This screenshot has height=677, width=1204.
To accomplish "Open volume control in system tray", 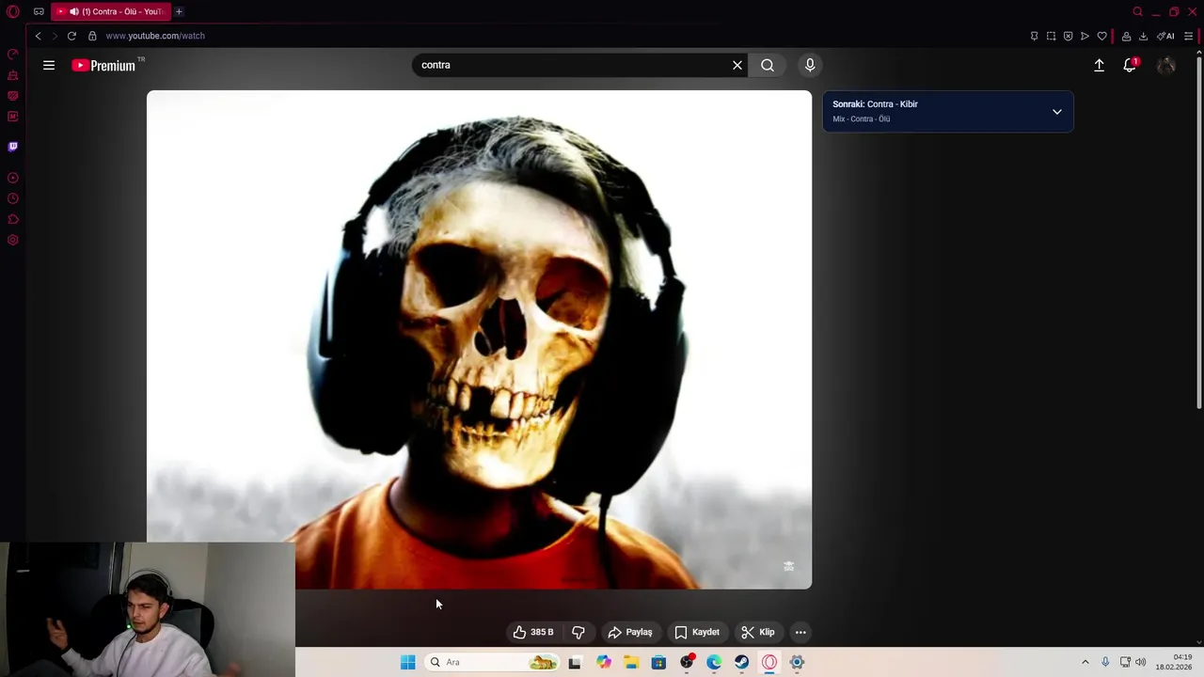I will [x=1140, y=662].
